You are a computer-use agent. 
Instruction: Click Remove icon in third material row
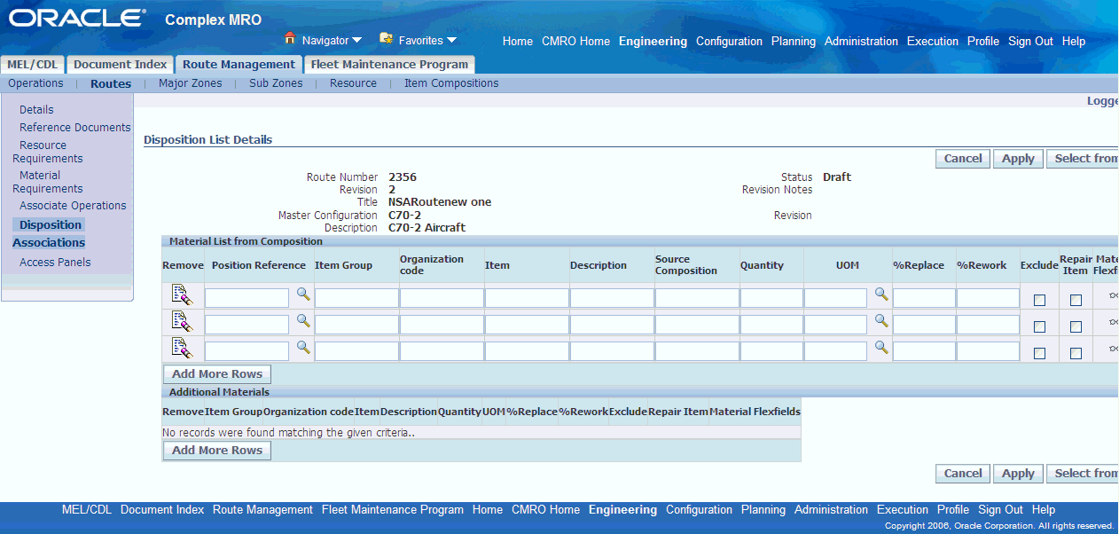183,349
